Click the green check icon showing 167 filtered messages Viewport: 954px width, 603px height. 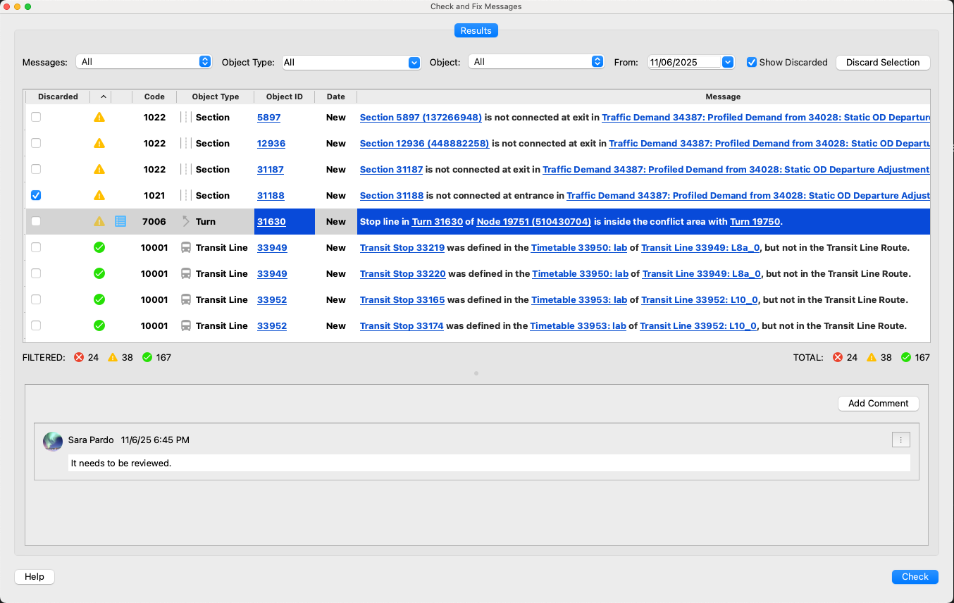pyautogui.click(x=147, y=357)
